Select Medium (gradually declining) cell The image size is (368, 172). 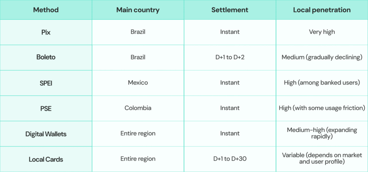pos(322,57)
